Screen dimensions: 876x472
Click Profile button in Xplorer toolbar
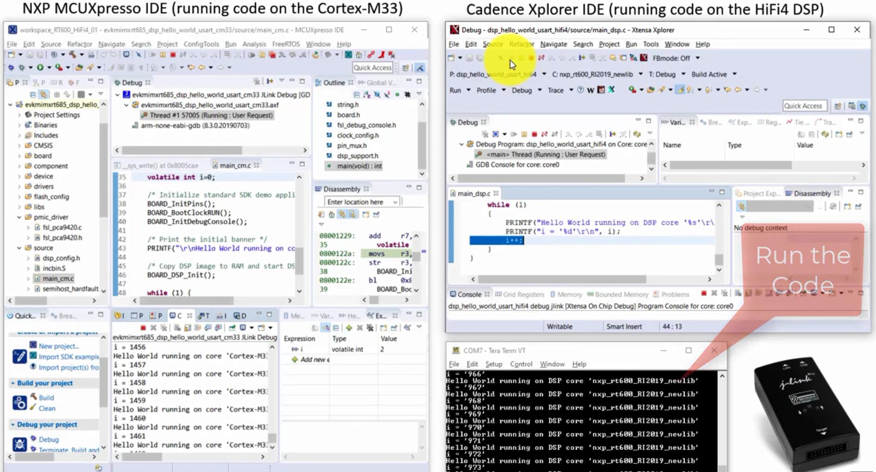point(486,90)
